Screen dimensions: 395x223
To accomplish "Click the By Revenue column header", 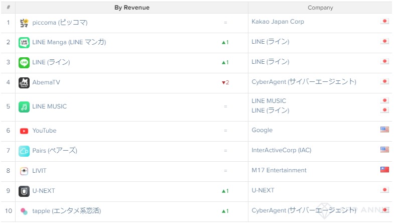I will point(132,8).
